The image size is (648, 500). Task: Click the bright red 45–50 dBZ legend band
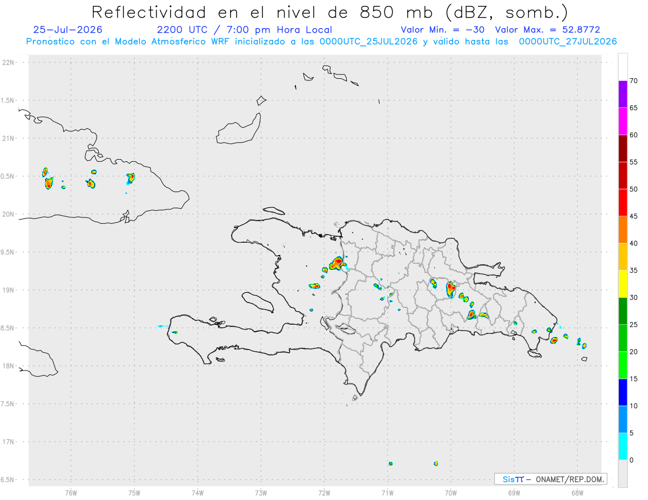pos(623,202)
